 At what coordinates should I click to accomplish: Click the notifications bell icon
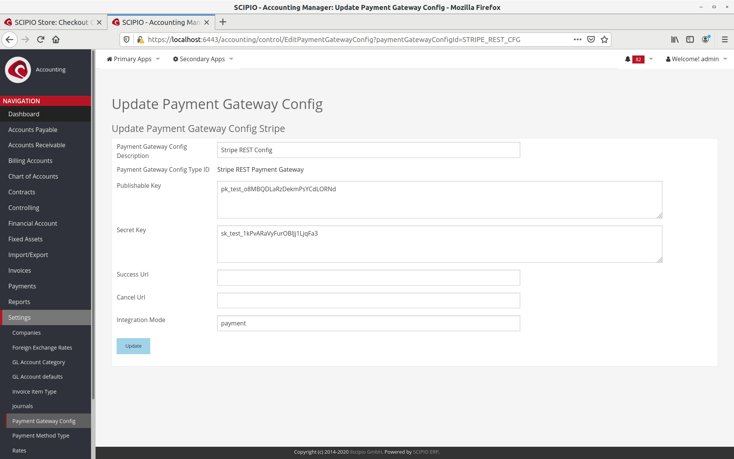click(627, 59)
